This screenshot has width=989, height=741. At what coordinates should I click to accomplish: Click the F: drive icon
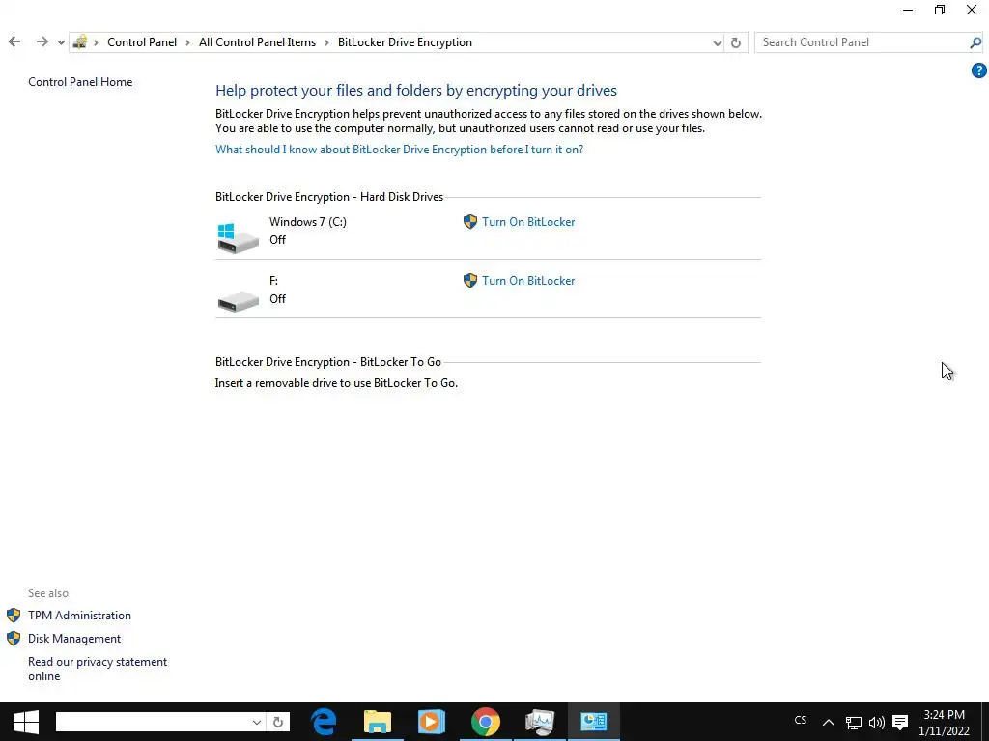(238, 301)
